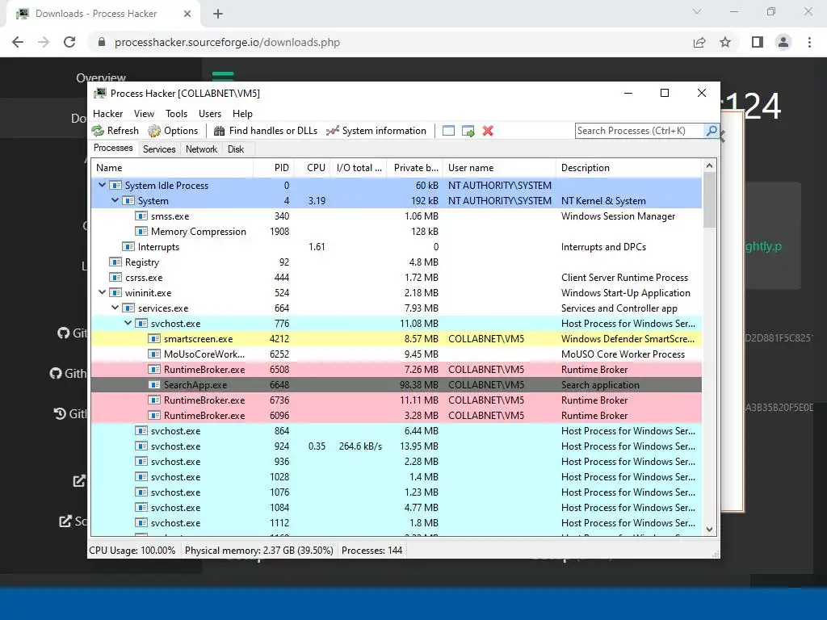Open Options via the gear icon
This screenshot has height=620, width=827.
[154, 131]
